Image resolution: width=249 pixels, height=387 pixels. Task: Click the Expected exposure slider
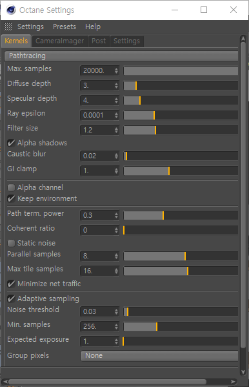point(181,342)
